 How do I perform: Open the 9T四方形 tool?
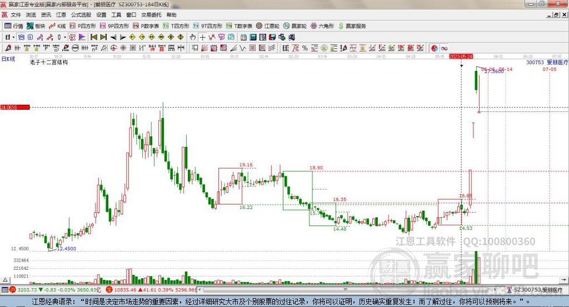208,26
